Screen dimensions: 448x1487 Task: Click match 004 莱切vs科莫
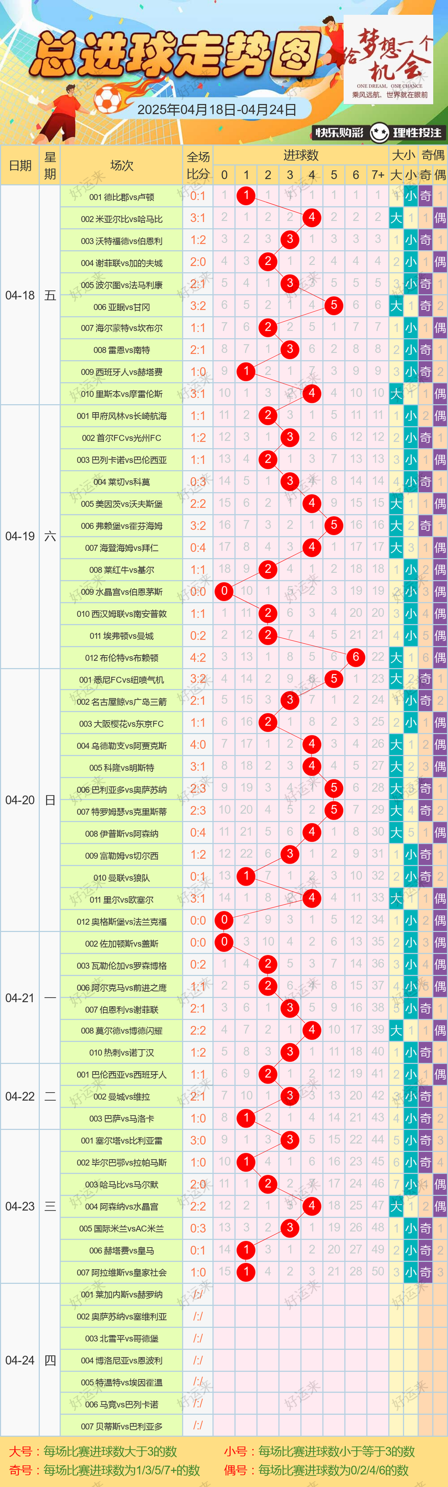122,481
